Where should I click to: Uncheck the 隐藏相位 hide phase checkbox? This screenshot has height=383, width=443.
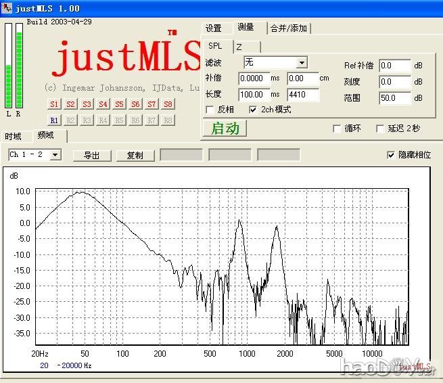click(390, 155)
